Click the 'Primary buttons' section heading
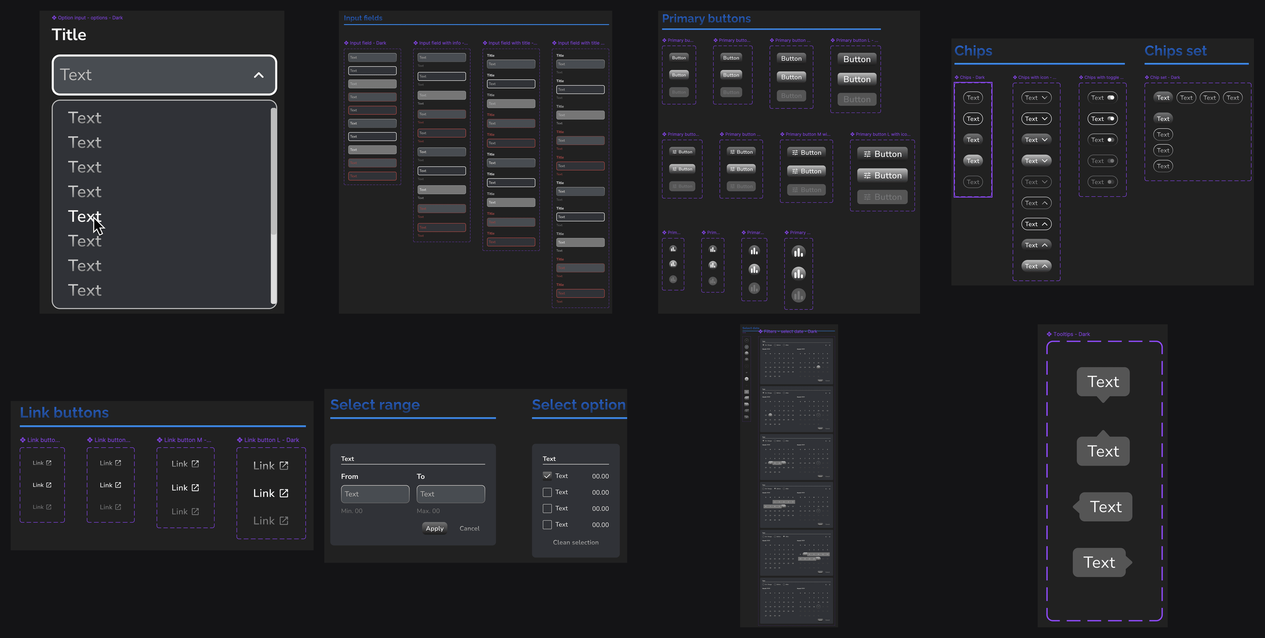This screenshot has width=1265, height=638. click(x=706, y=19)
